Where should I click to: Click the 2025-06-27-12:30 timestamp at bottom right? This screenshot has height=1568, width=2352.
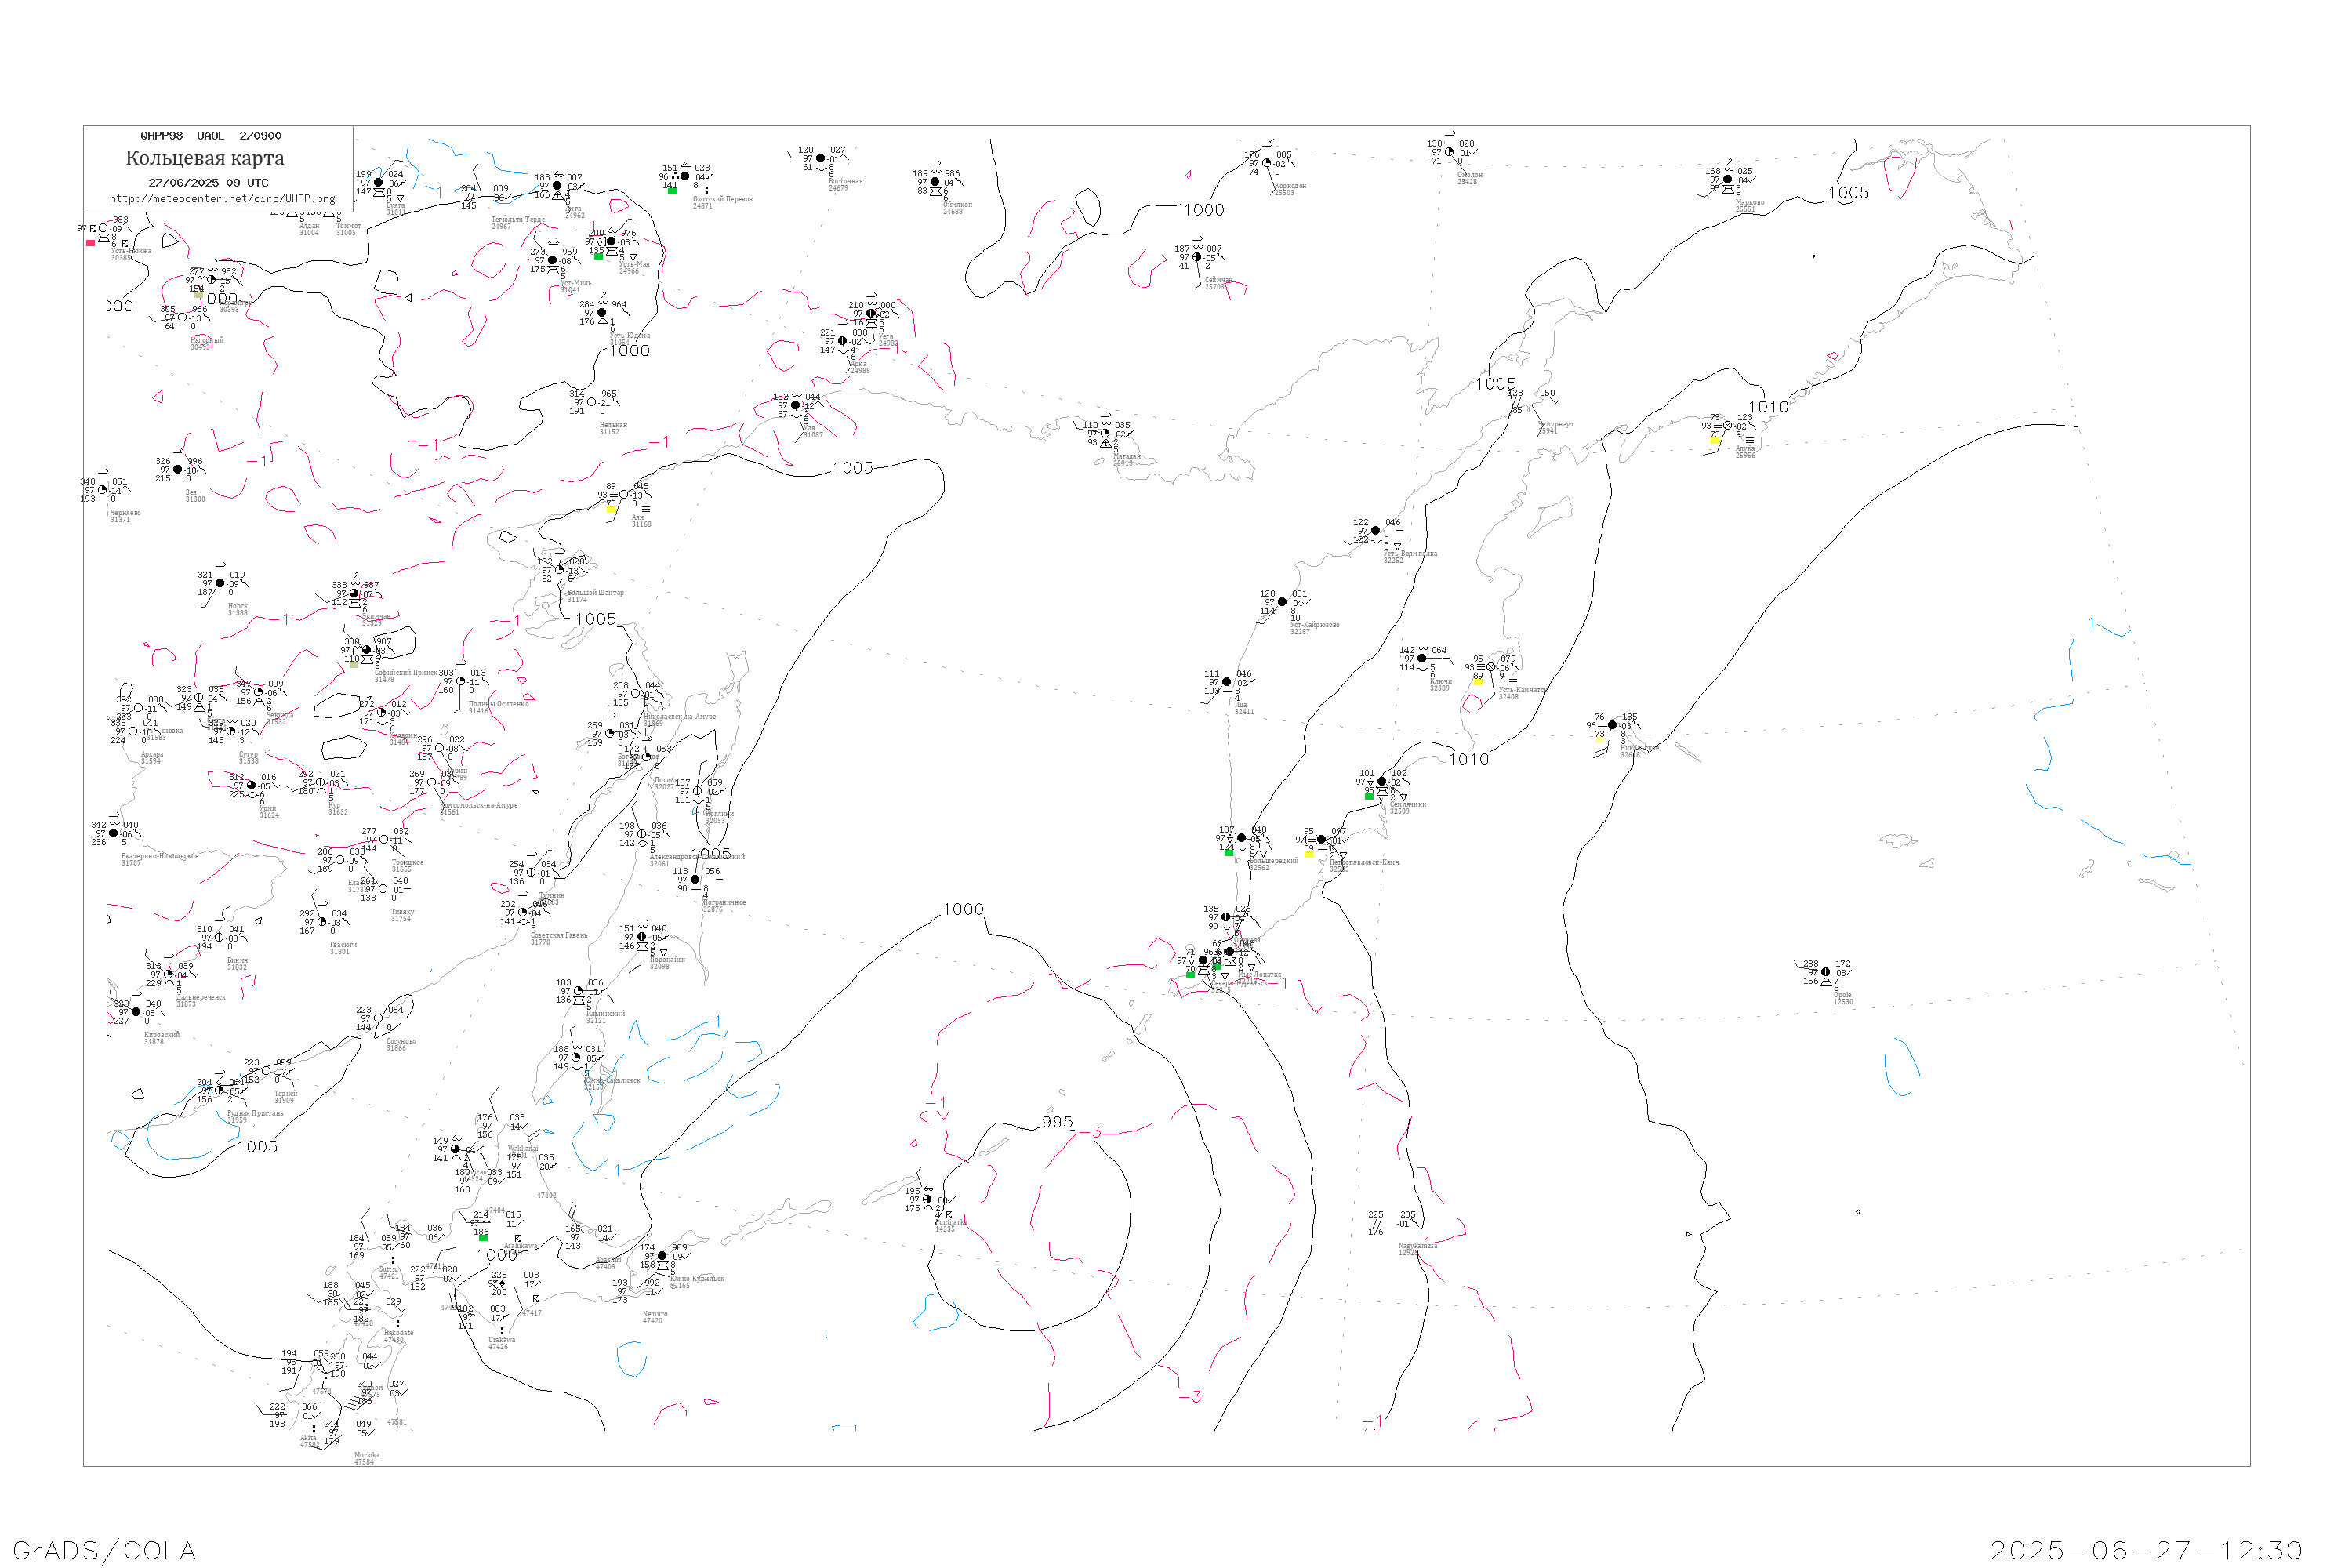click(2146, 1550)
